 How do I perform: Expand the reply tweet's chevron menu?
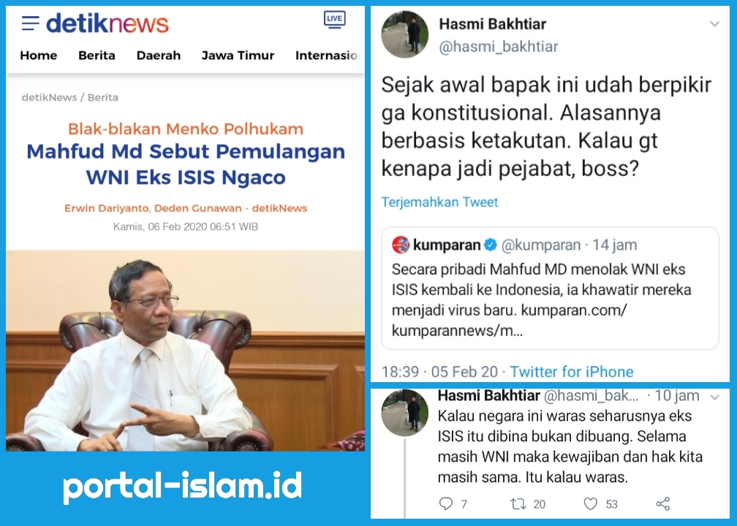[715, 397]
